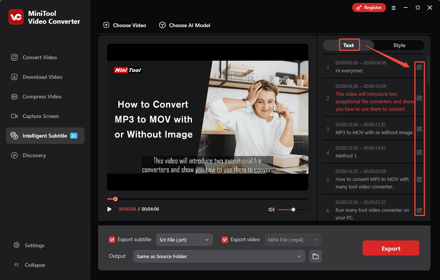Click subtitle list scrollbar
440x280 pixels.
(x=428, y=70)
